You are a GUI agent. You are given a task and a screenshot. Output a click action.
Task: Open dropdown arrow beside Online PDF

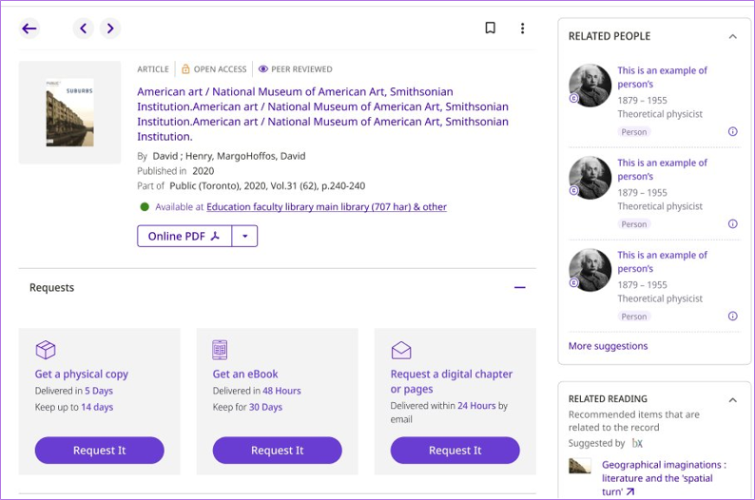tap(245, 236)
